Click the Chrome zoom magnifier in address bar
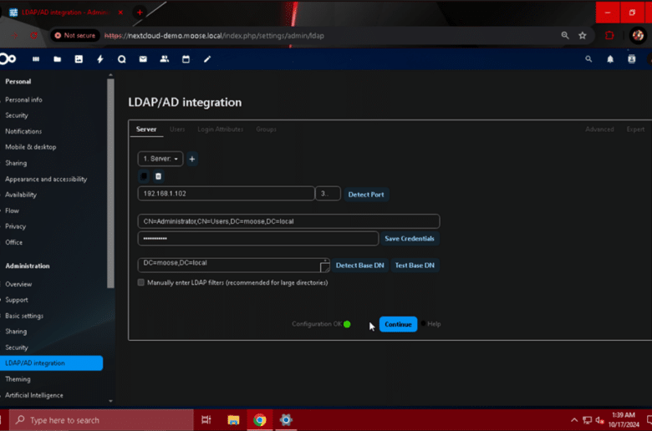The width and height of the screenshot is (652, 431). click(x=565, y=36)
